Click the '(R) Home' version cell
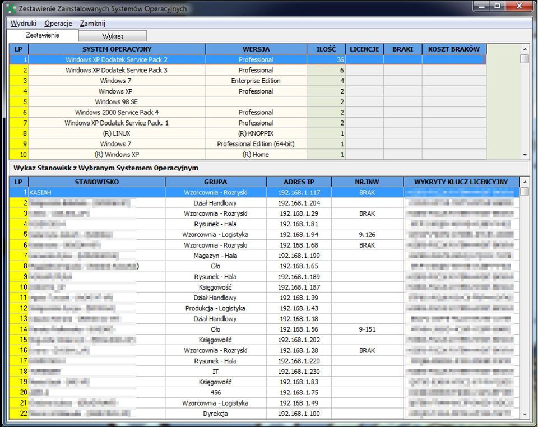The height and width of the screenshot is (427, 538). (256, 155)
